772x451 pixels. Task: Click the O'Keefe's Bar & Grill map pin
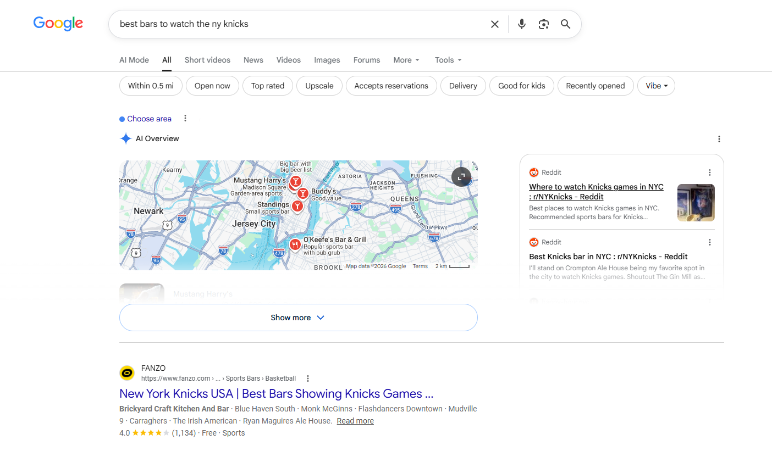pos(295,245)
